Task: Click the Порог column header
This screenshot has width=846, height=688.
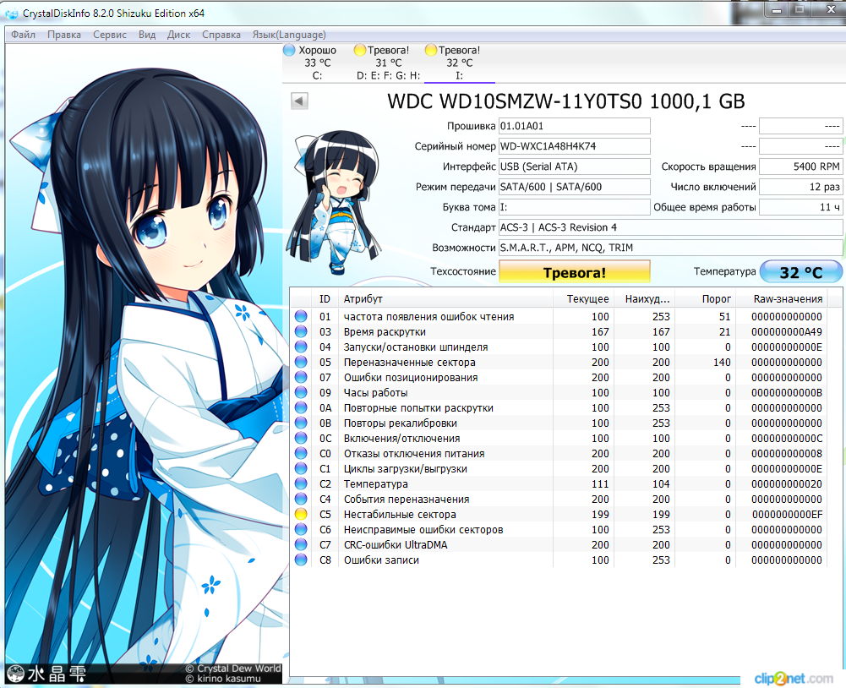Action: (705, 299)
